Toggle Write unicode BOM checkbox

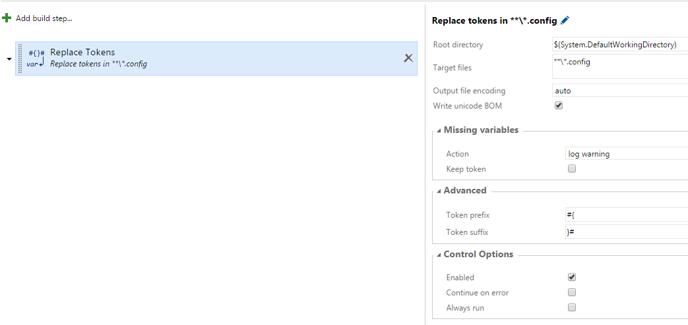point(559,105)
